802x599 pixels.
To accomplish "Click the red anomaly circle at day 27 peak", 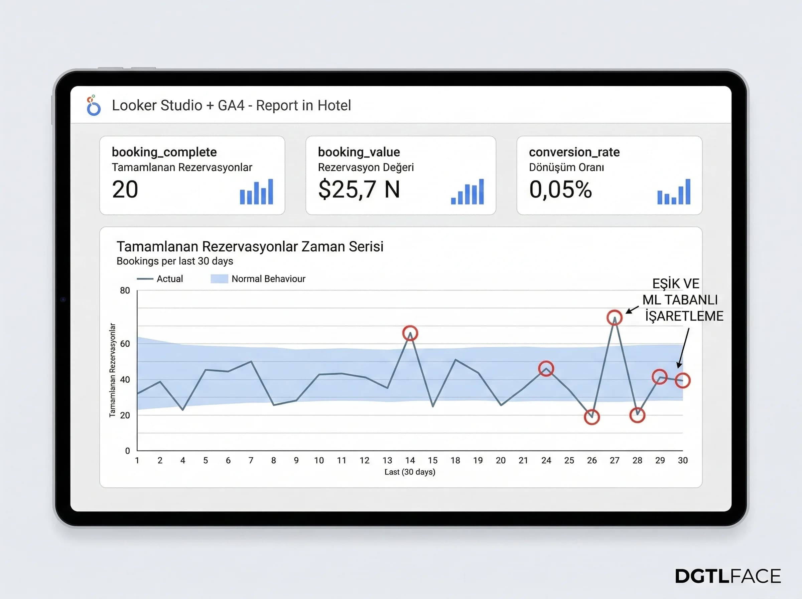I will coord(614,318).
